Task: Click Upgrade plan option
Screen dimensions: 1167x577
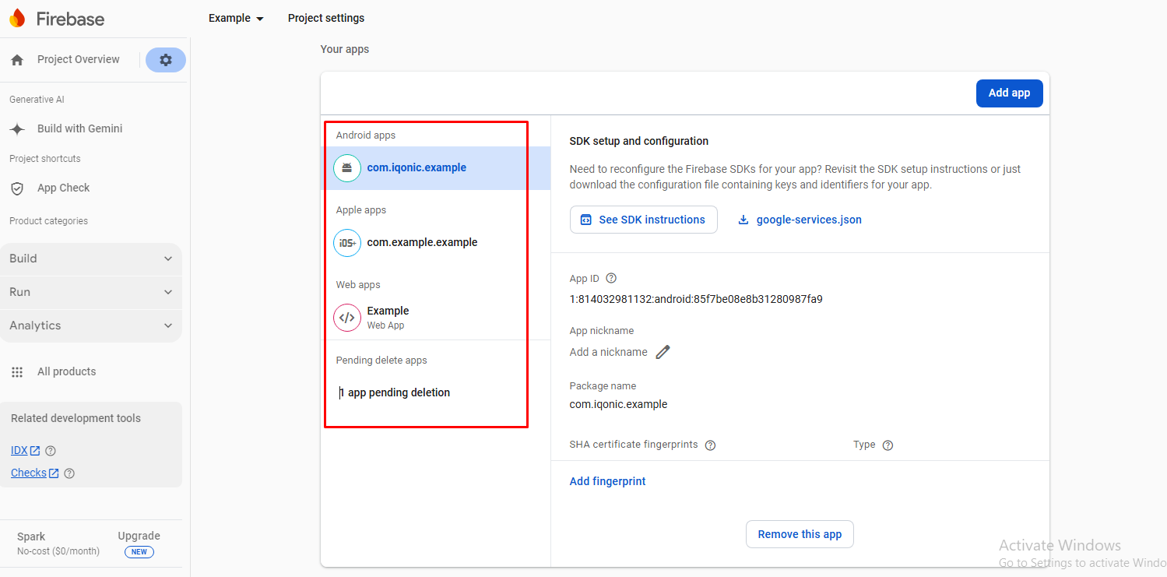Action: click(139, 537)
